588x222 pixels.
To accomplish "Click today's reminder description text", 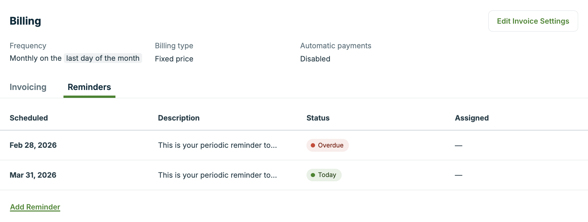I will pos(217,175).
